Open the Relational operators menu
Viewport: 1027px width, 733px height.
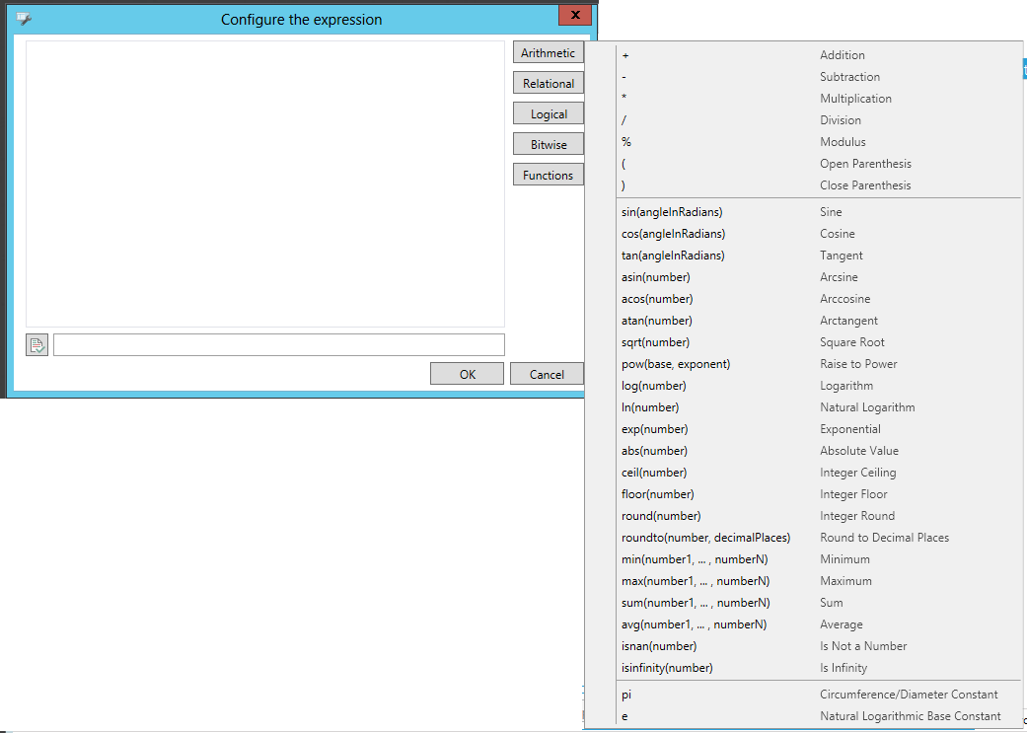tap(548, 84)
